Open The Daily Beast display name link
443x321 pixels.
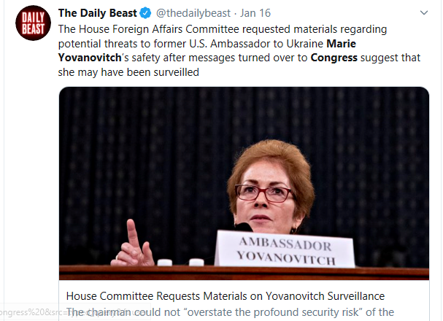click(96, 13)
